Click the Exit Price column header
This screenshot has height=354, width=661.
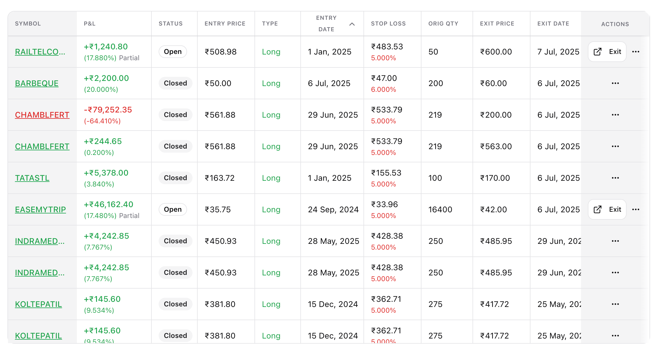click(x=497, y=24)
